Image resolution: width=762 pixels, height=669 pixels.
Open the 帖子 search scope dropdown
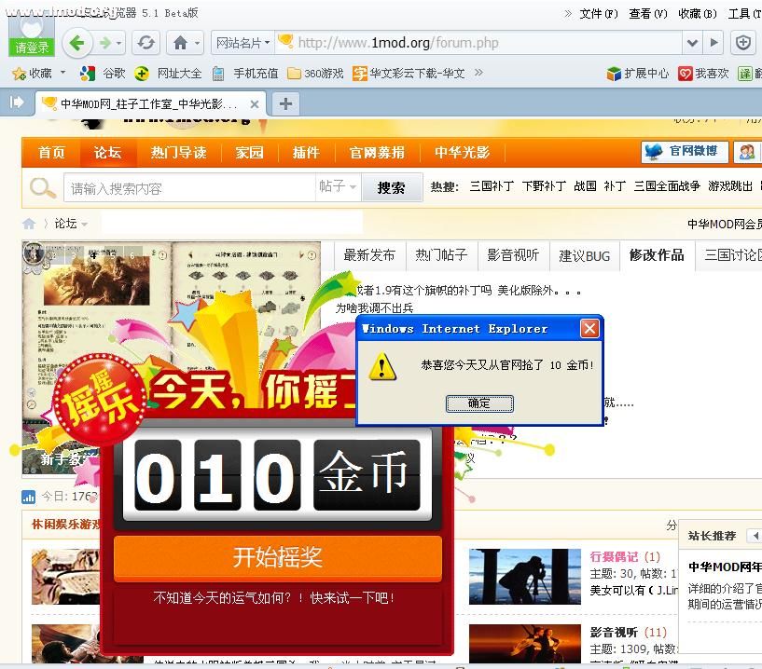point(337,187)
